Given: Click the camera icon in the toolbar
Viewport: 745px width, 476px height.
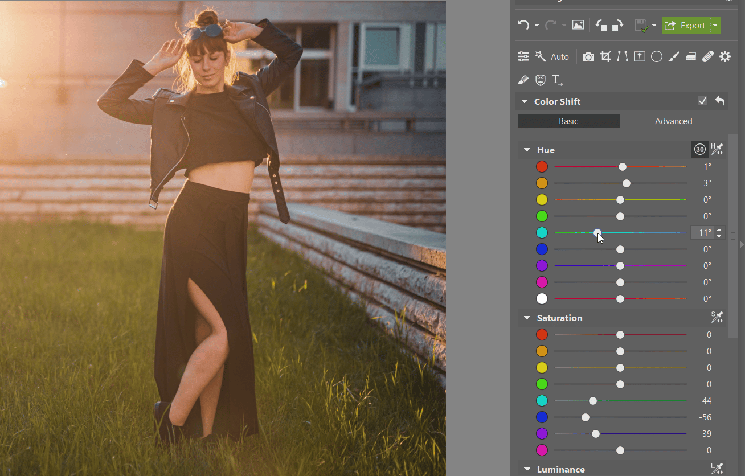Looking at the screenshot, I should click(x=588, y=56).
